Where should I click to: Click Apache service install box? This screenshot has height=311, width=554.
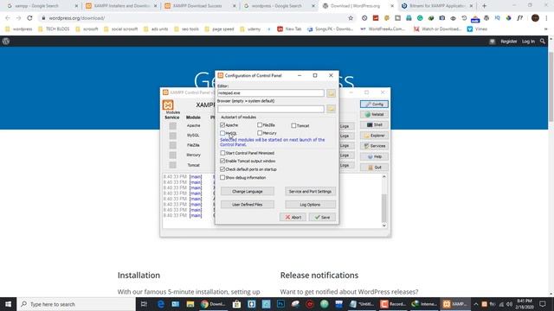pyautogui.click(x=172, y=126)
